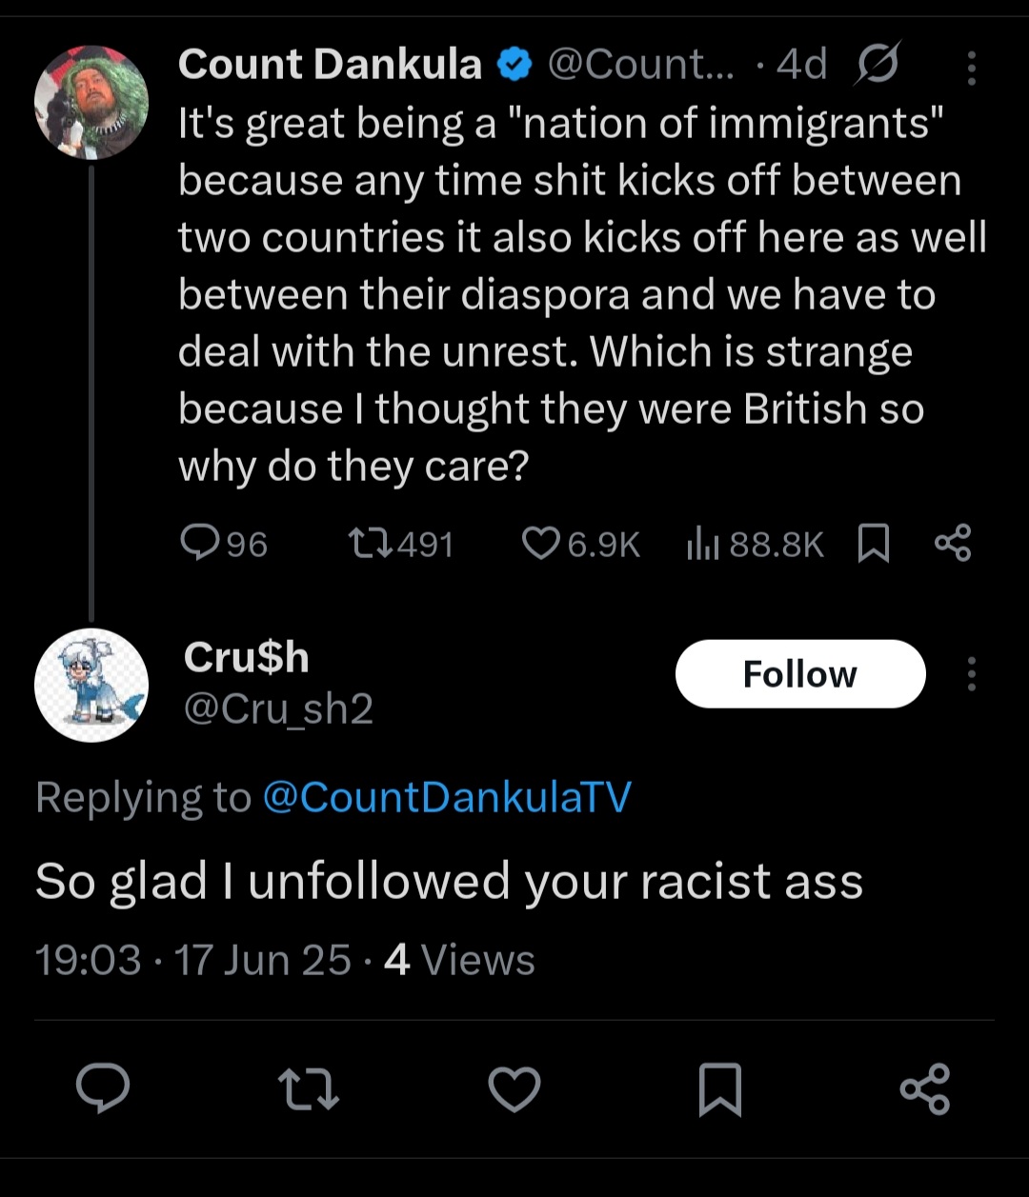
Task: Retweet Count Dankula's tweet with 491 reposts
Action: (400, 544)
